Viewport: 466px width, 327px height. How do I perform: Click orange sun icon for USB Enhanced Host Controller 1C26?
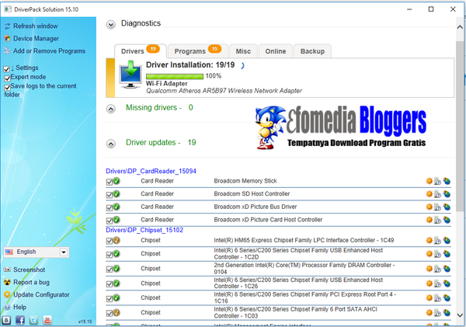coord(429,283)
